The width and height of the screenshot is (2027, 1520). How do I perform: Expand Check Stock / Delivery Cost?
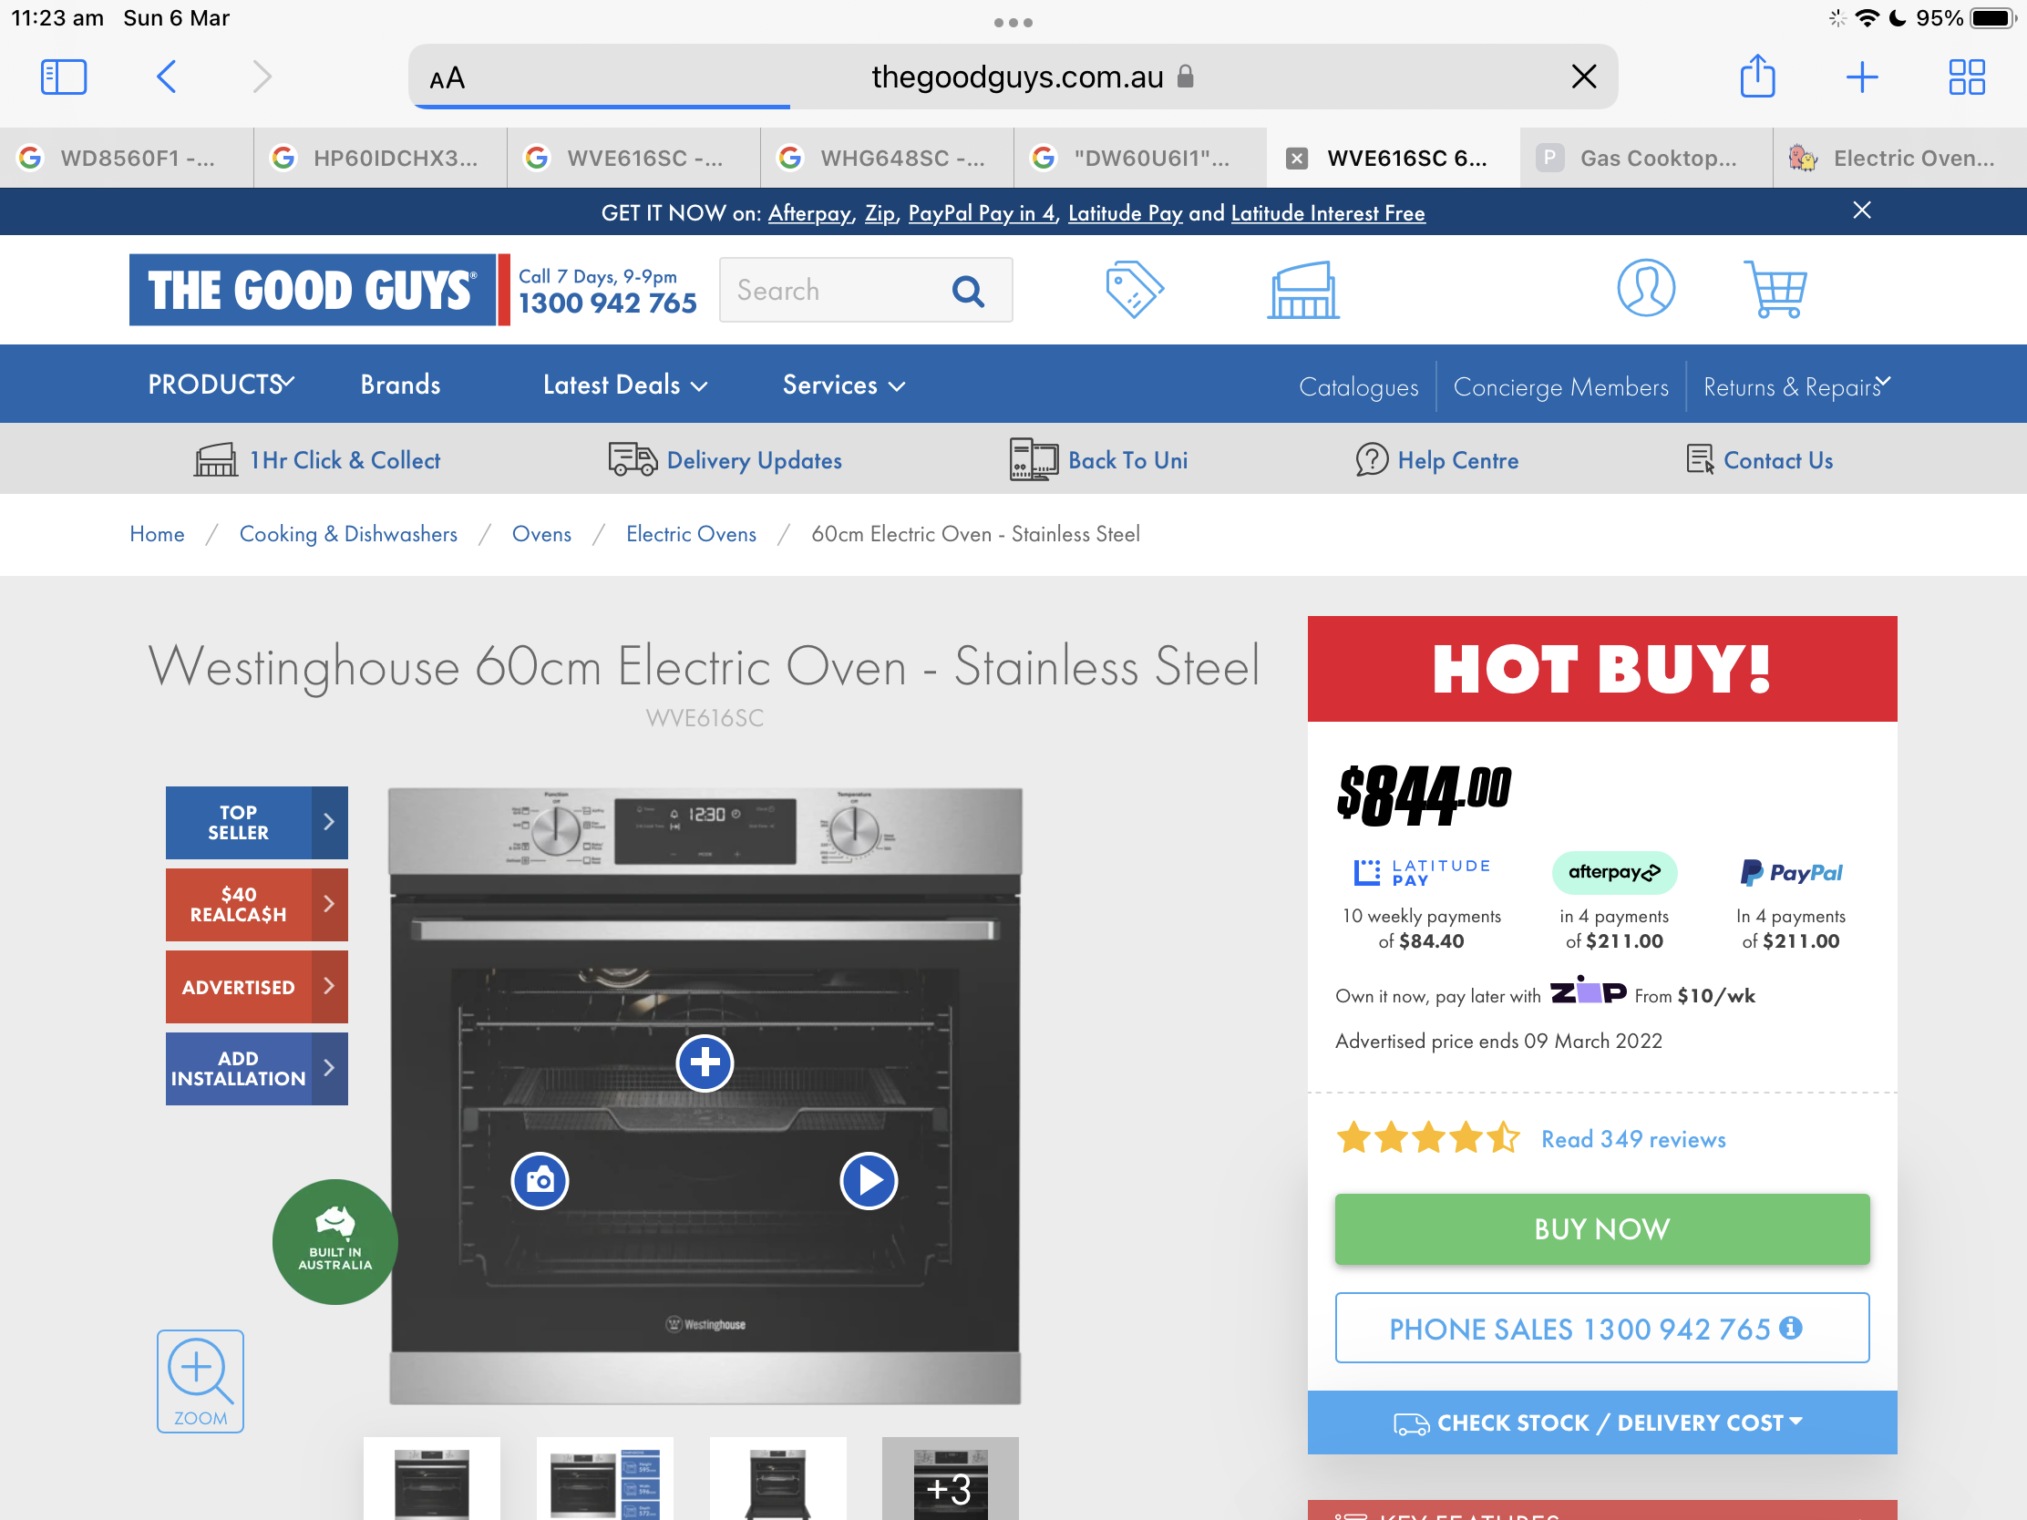[1600, 1422]
